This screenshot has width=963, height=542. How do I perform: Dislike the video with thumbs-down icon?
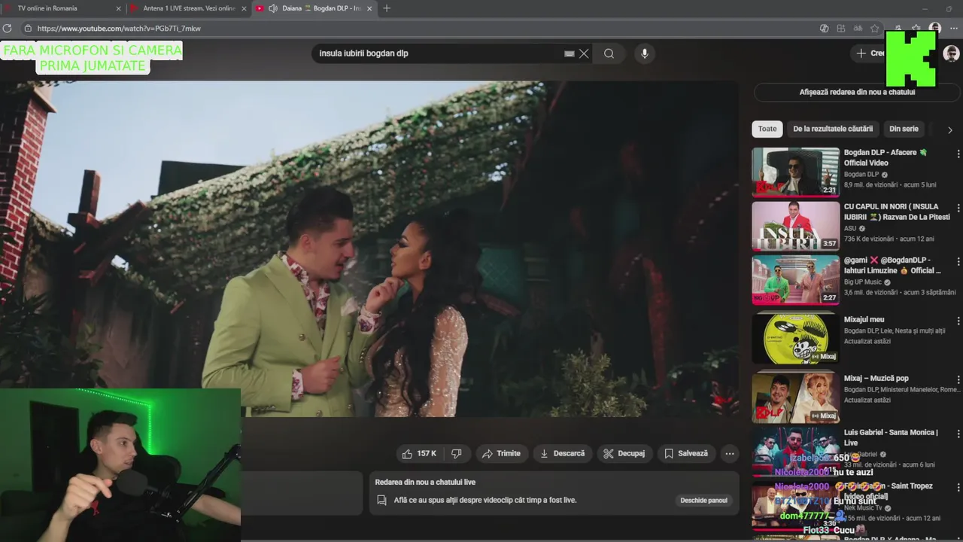coord(457,453)
